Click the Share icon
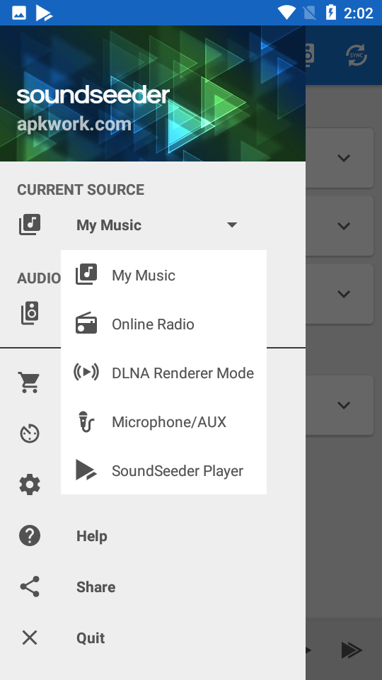This screenshot has width=382, height=680. pyautogui.click(x=30, y=586)
